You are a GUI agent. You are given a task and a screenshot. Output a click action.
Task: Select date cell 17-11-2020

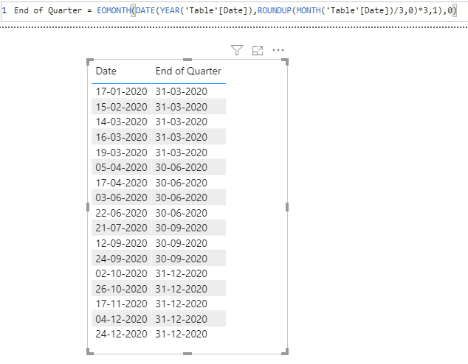tap(121, 304)
